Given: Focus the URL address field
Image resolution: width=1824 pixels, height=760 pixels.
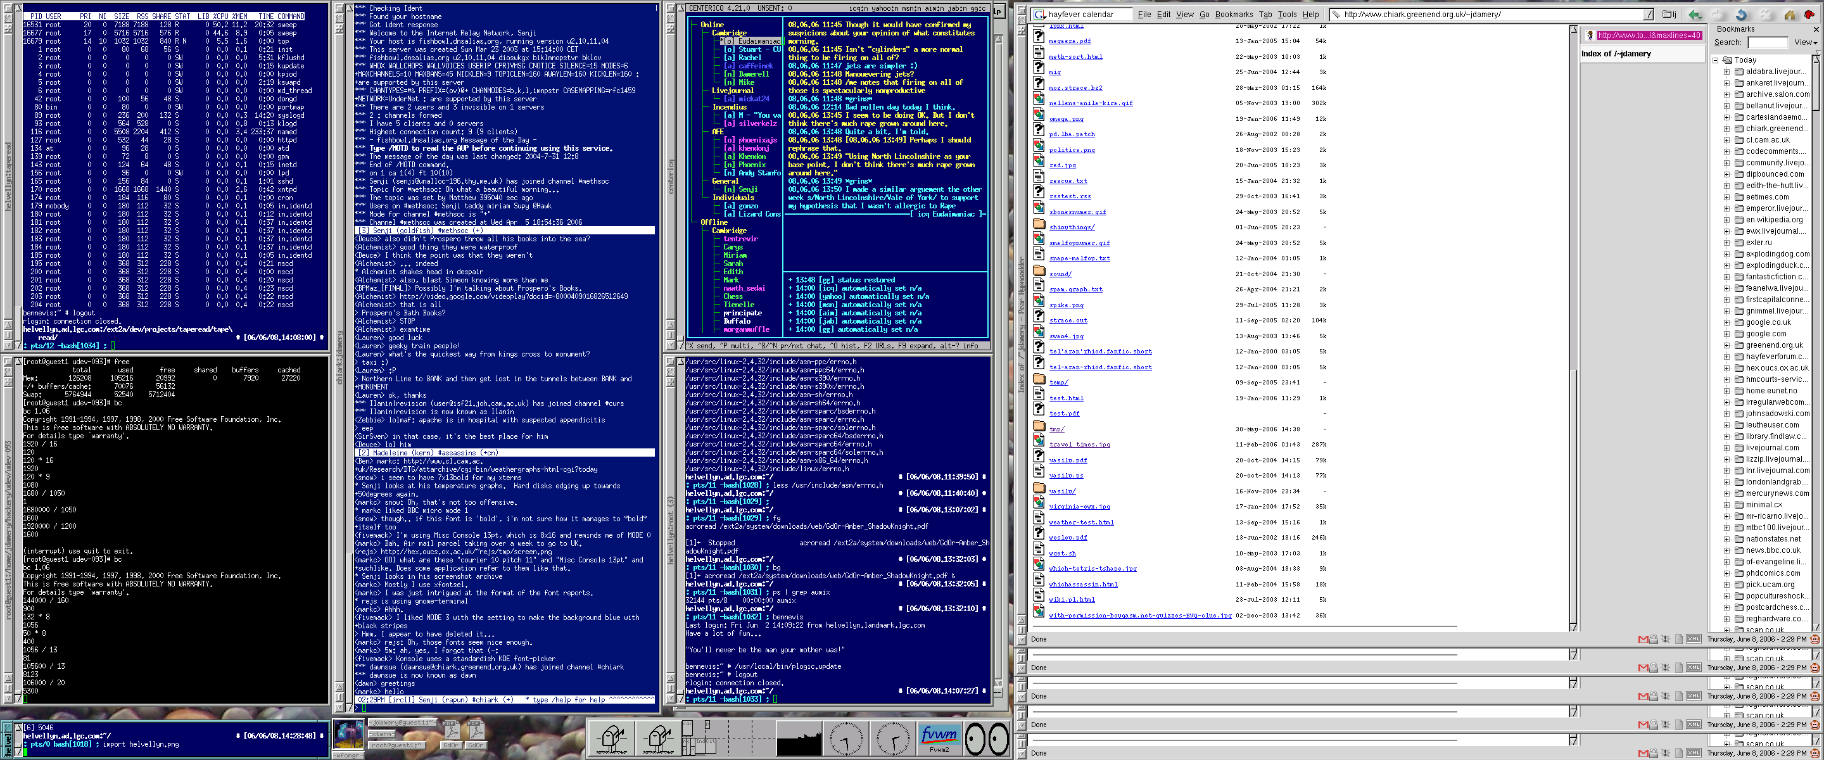Looking at the screenshot, I should [x=1491, y=14].
